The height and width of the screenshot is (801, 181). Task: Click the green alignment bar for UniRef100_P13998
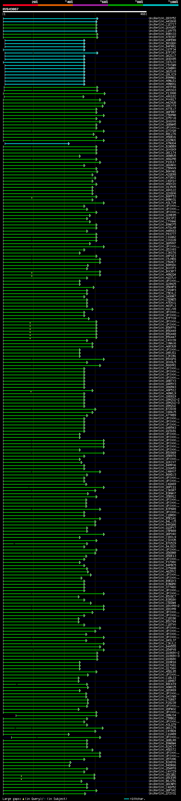tap(55, 93)
